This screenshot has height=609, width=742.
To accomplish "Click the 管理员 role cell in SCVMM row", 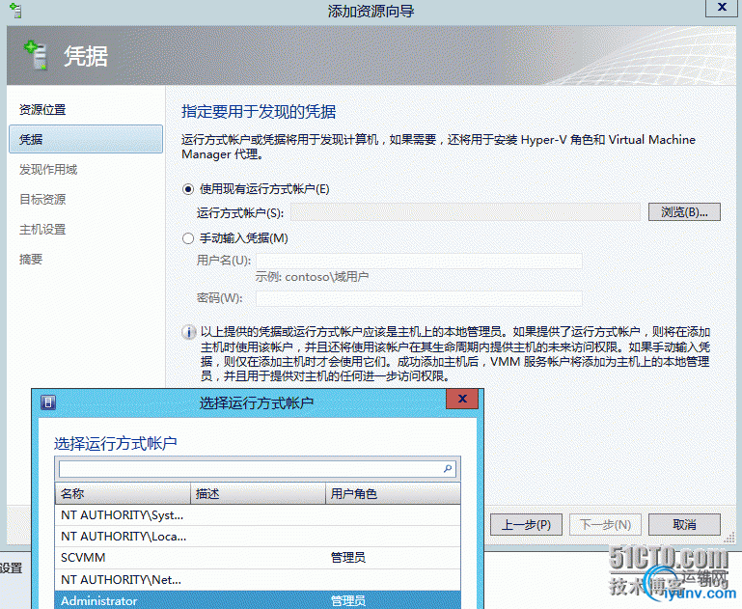I will 348,558.
